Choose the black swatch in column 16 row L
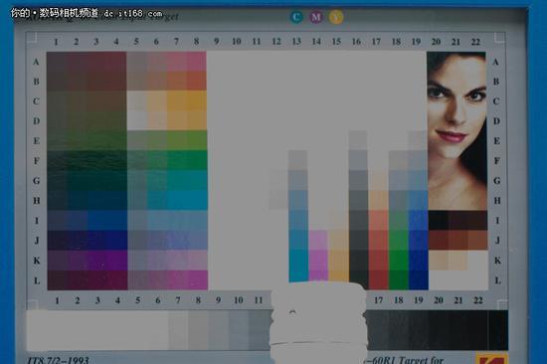Image resolution: width=547 pixels, height=364 pixels. [359, 279]
